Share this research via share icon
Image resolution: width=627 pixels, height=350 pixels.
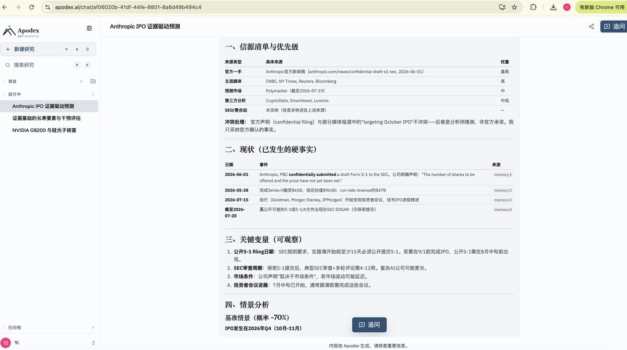[591, 27]
